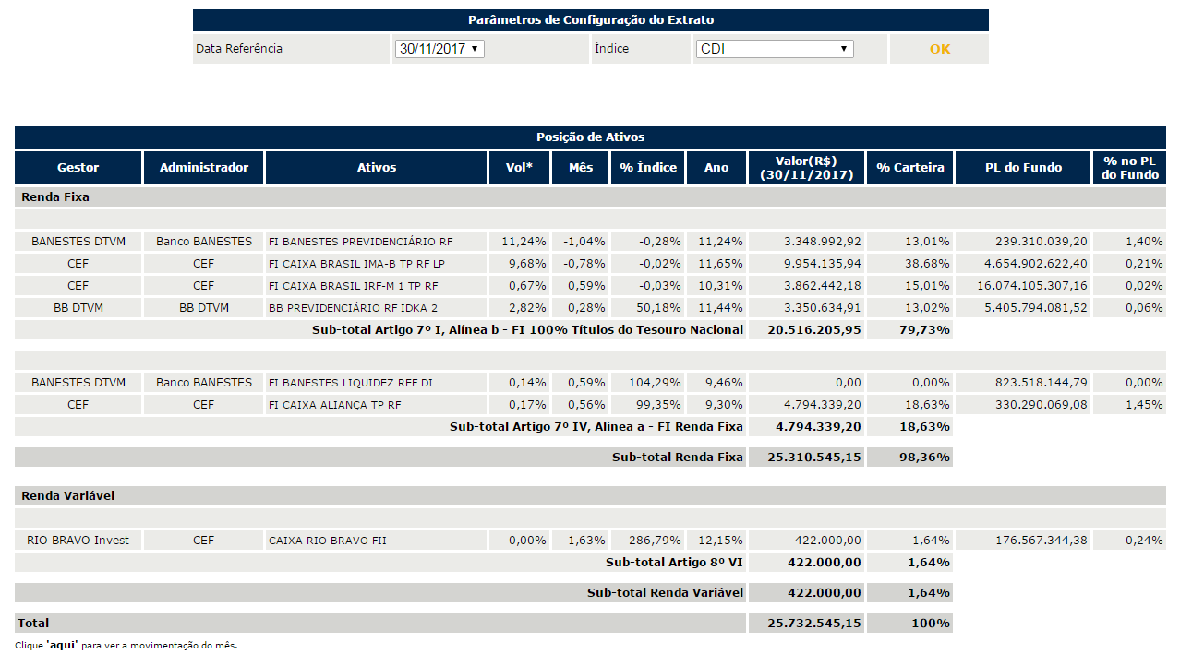Click the Mês column header
The width and height of the screenshot is (1180, 654).
[x=581, y=168]
